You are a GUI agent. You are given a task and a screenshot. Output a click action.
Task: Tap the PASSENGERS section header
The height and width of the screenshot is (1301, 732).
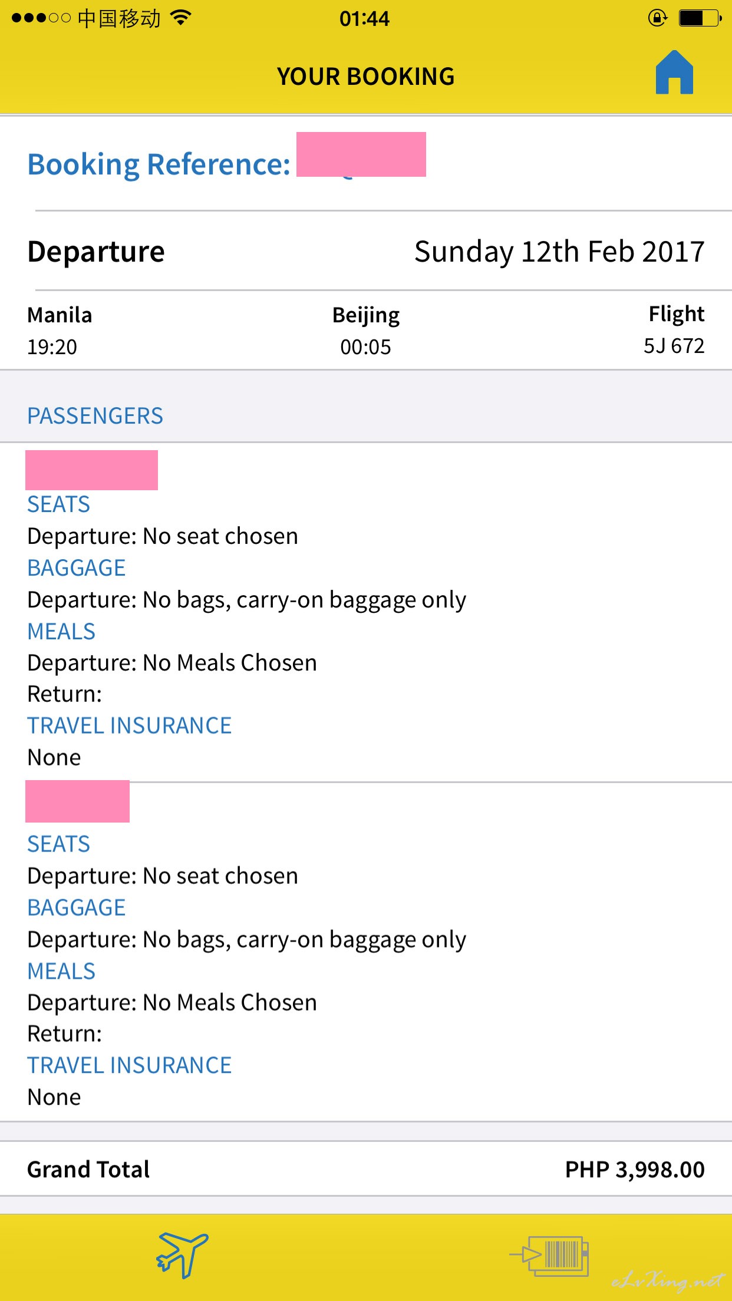(x=95, y=416)
